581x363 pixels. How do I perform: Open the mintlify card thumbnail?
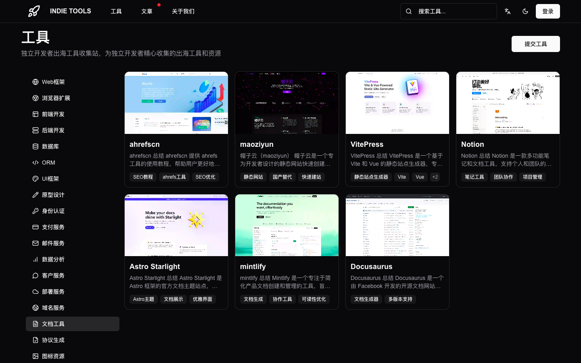(287, 225)
